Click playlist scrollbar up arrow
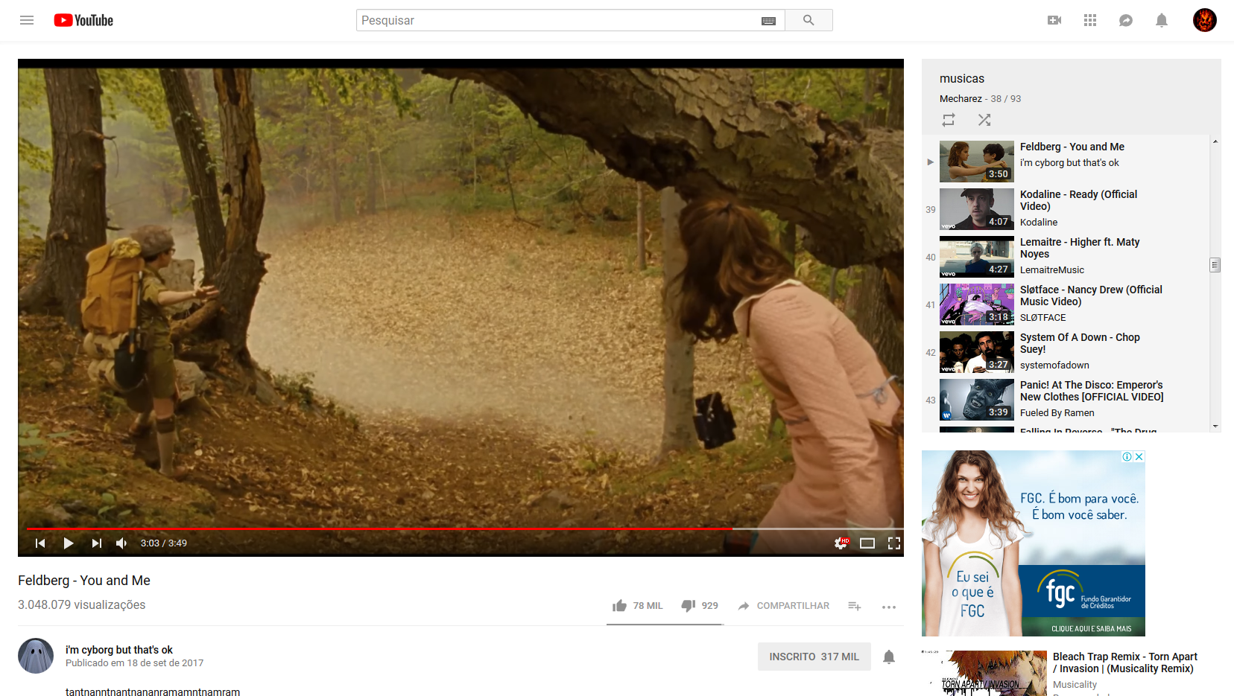 [1215, 141]
